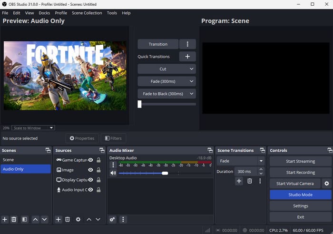Open Scale to Window preview scaling dropdown

pos(33,128)
